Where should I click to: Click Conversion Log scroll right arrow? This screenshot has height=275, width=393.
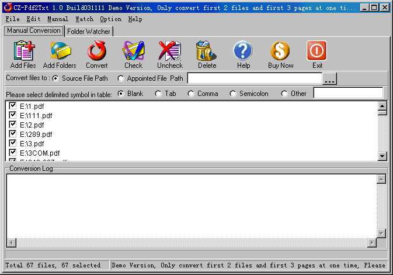click(x=372, y=243)
